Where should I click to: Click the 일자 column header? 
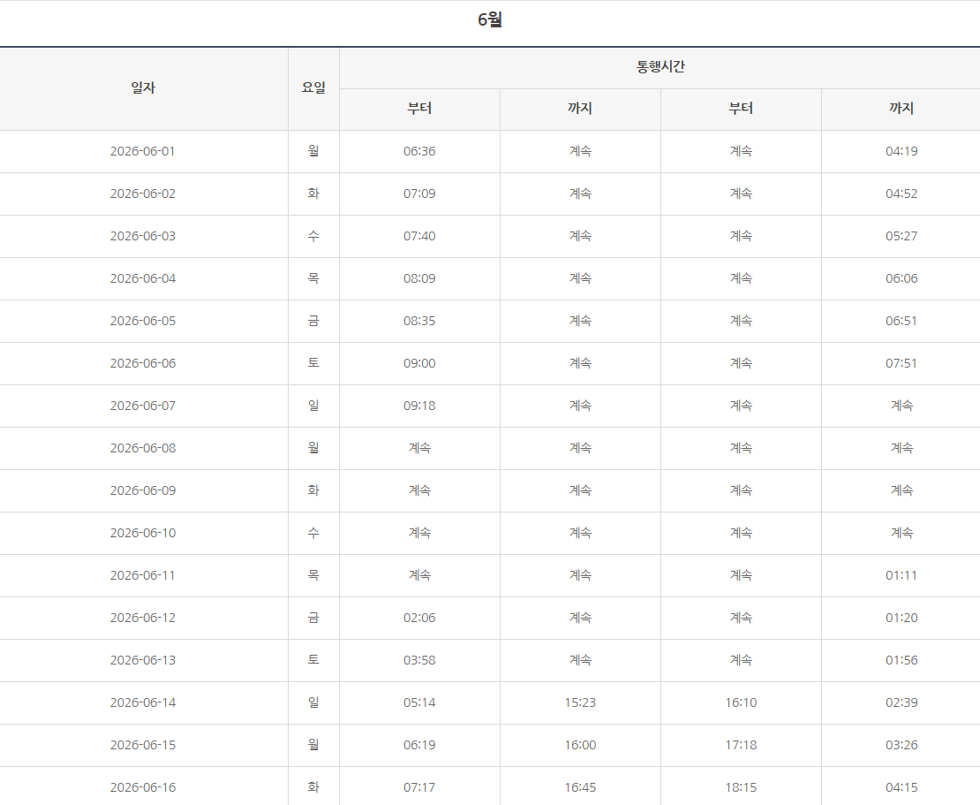coord(143,88)
